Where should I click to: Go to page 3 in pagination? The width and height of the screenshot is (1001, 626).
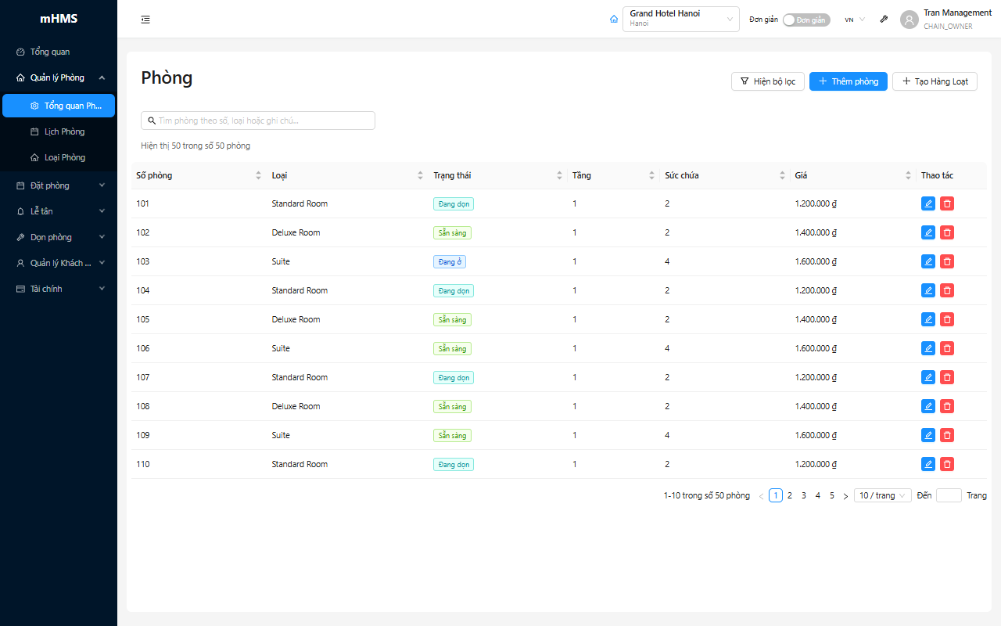[804, 495]
